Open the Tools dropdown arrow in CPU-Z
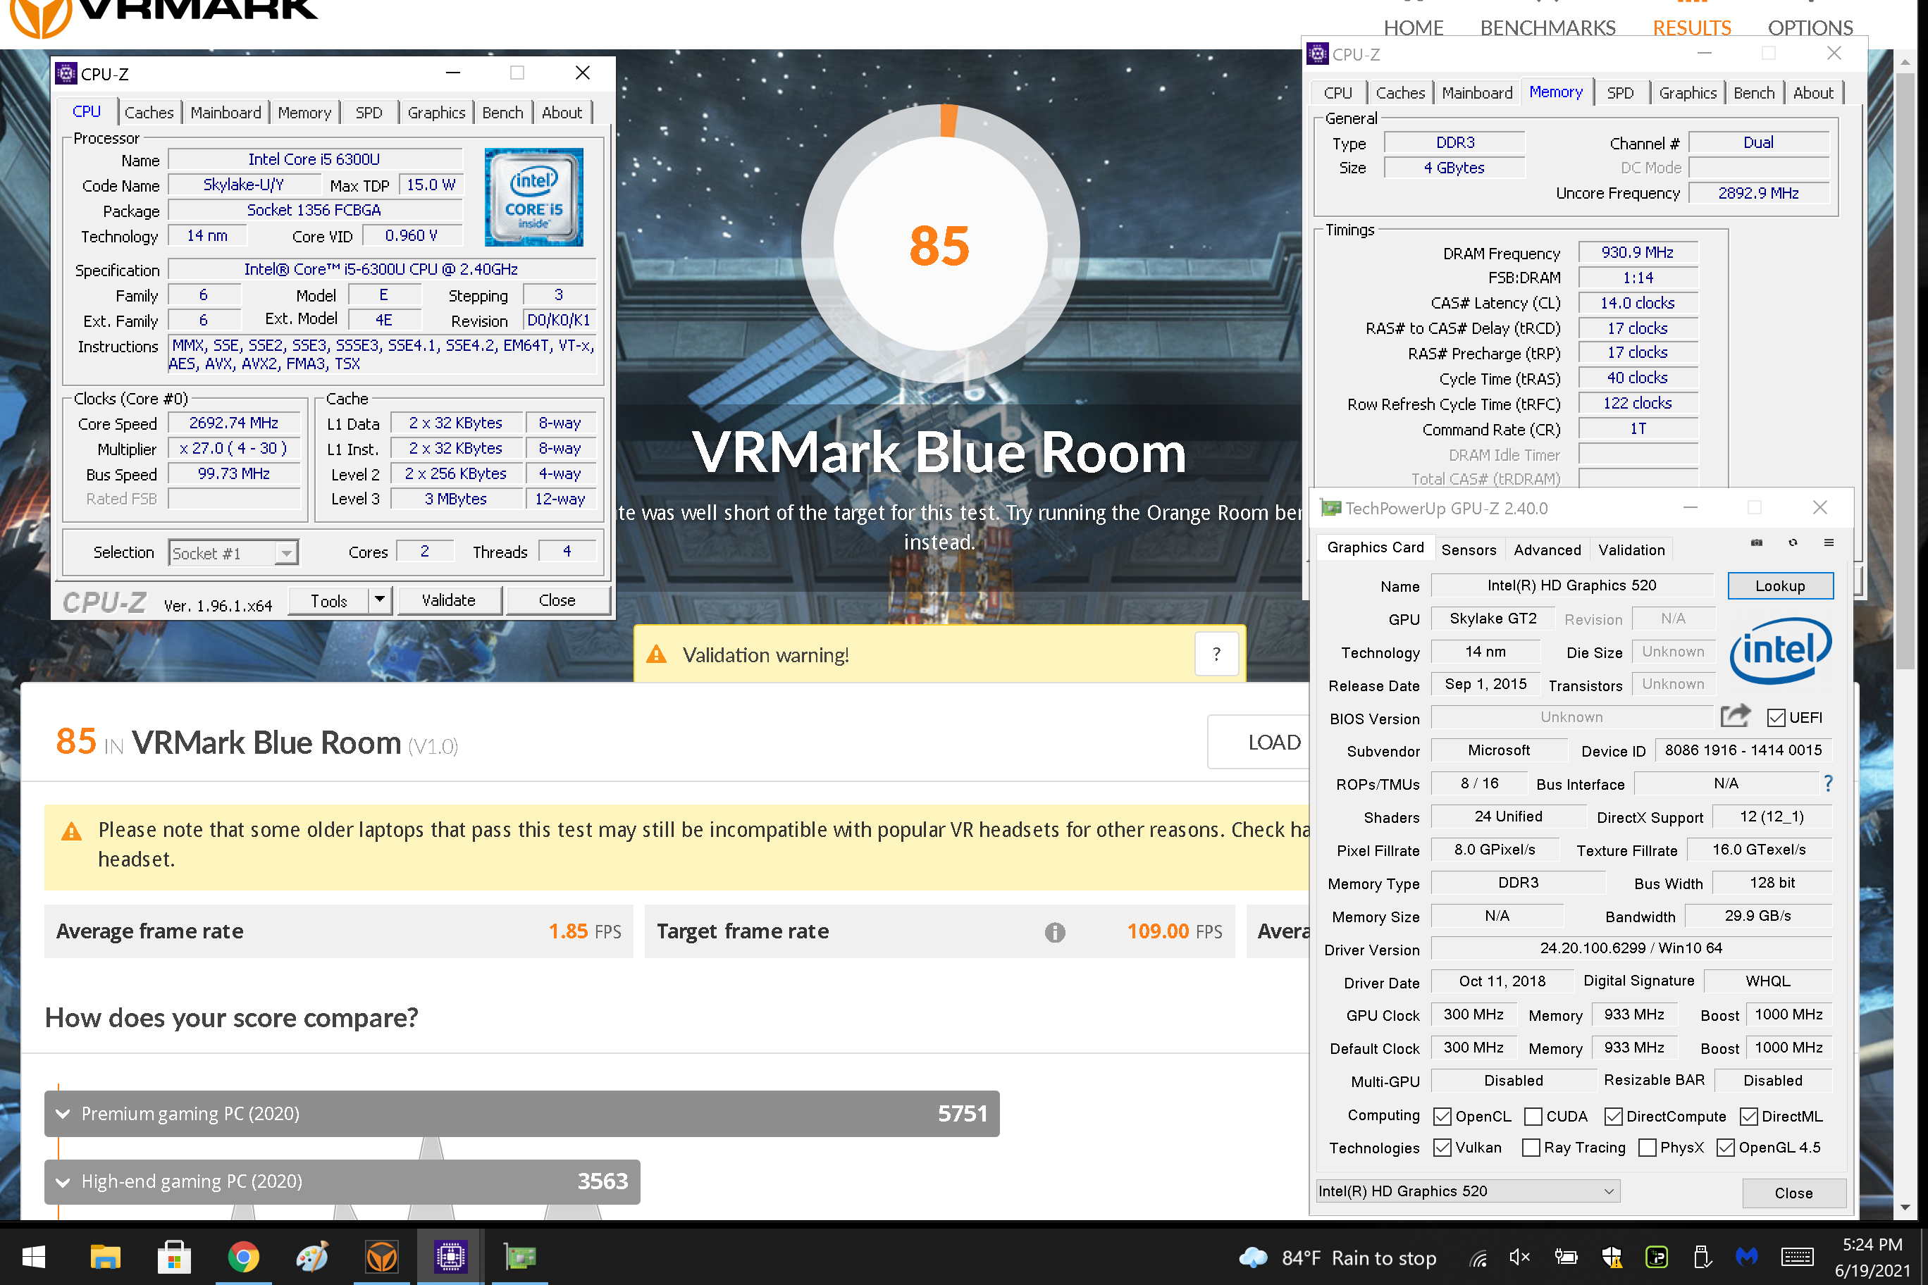Image resolution: width=1928 pixels, height=1285 pixels. (x=380, y=600)
